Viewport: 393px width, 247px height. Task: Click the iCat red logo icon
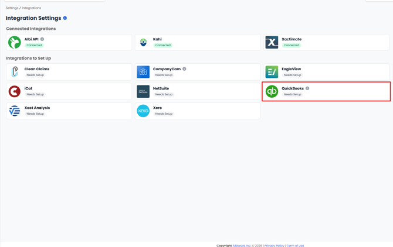[x=15, y=91]
